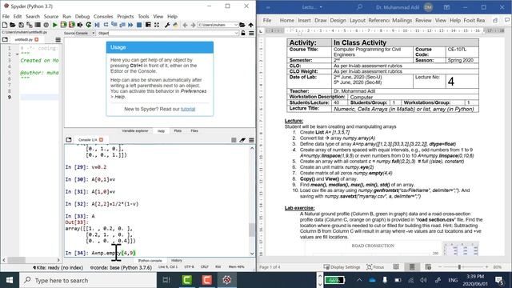
Task: Close the untitled0.py editor tab
Action: [37, 39]
